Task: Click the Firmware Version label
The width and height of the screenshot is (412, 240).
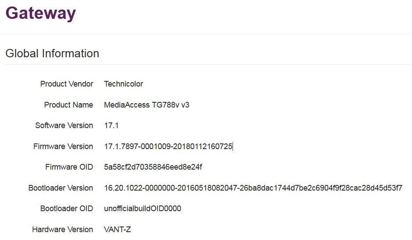Action: click(x=63, y=146)
